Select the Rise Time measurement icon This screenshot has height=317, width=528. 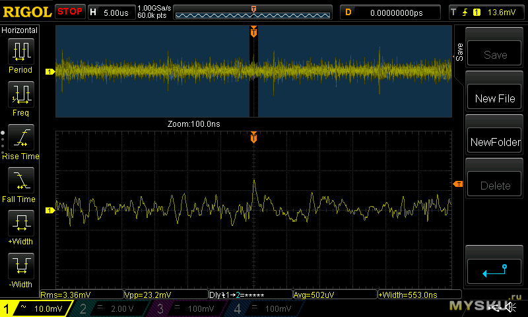(20, 137)
